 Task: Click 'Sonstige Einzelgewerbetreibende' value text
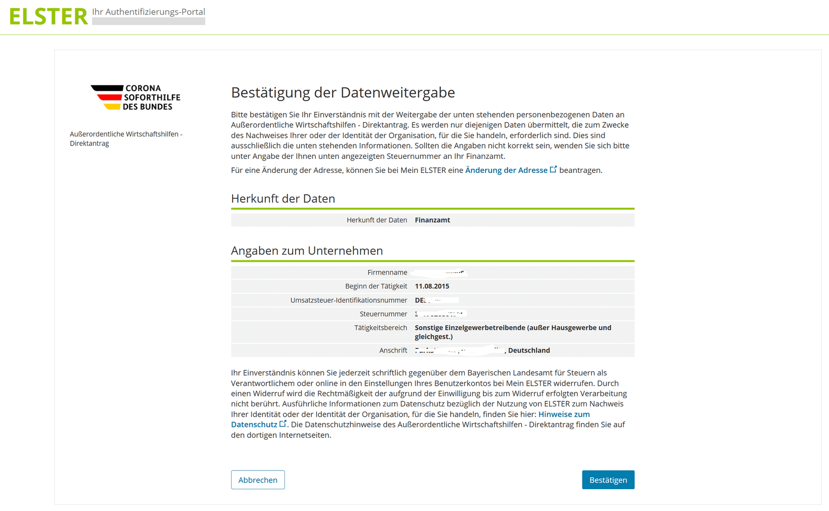point(513,332)
